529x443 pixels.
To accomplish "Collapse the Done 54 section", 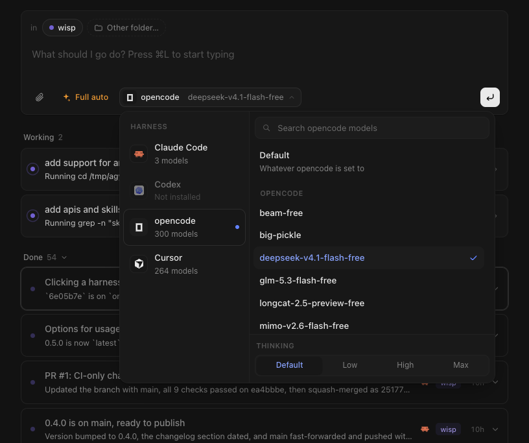I will [64, 257].
